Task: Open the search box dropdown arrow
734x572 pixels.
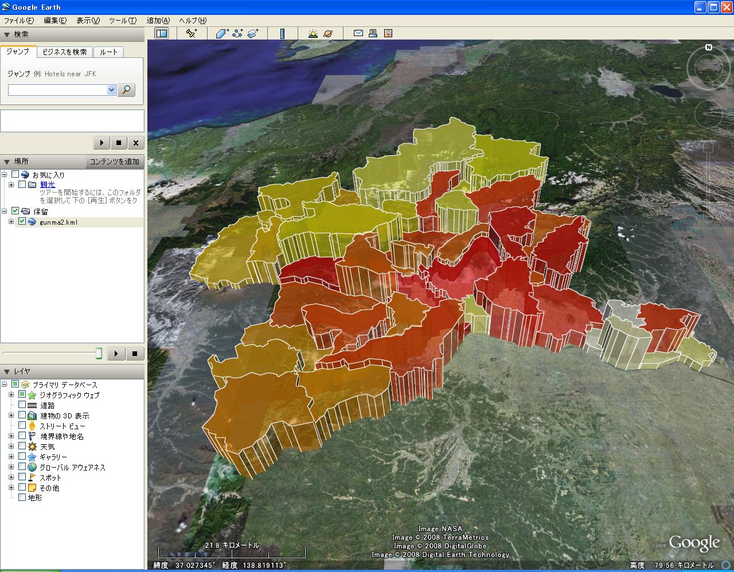Action: click(111, 90)
